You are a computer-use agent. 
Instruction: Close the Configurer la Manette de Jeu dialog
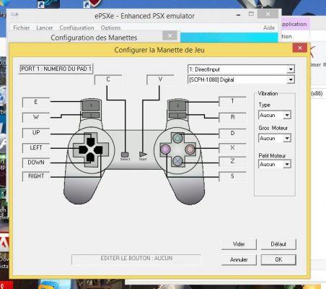click(x=300, y=48)
